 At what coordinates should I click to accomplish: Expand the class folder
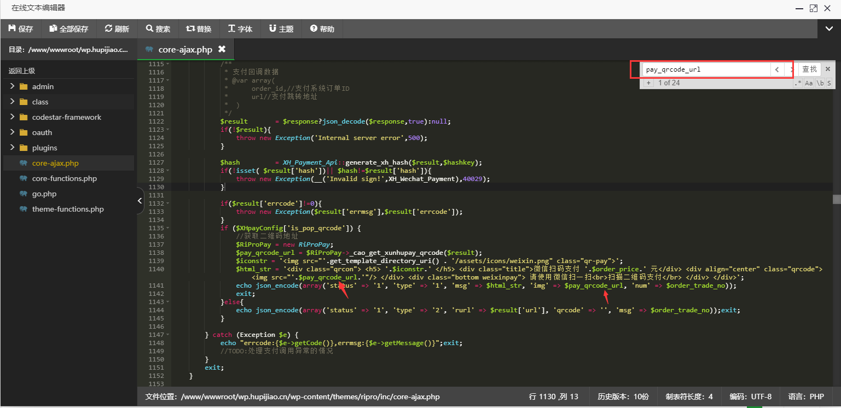coord(12,102)
